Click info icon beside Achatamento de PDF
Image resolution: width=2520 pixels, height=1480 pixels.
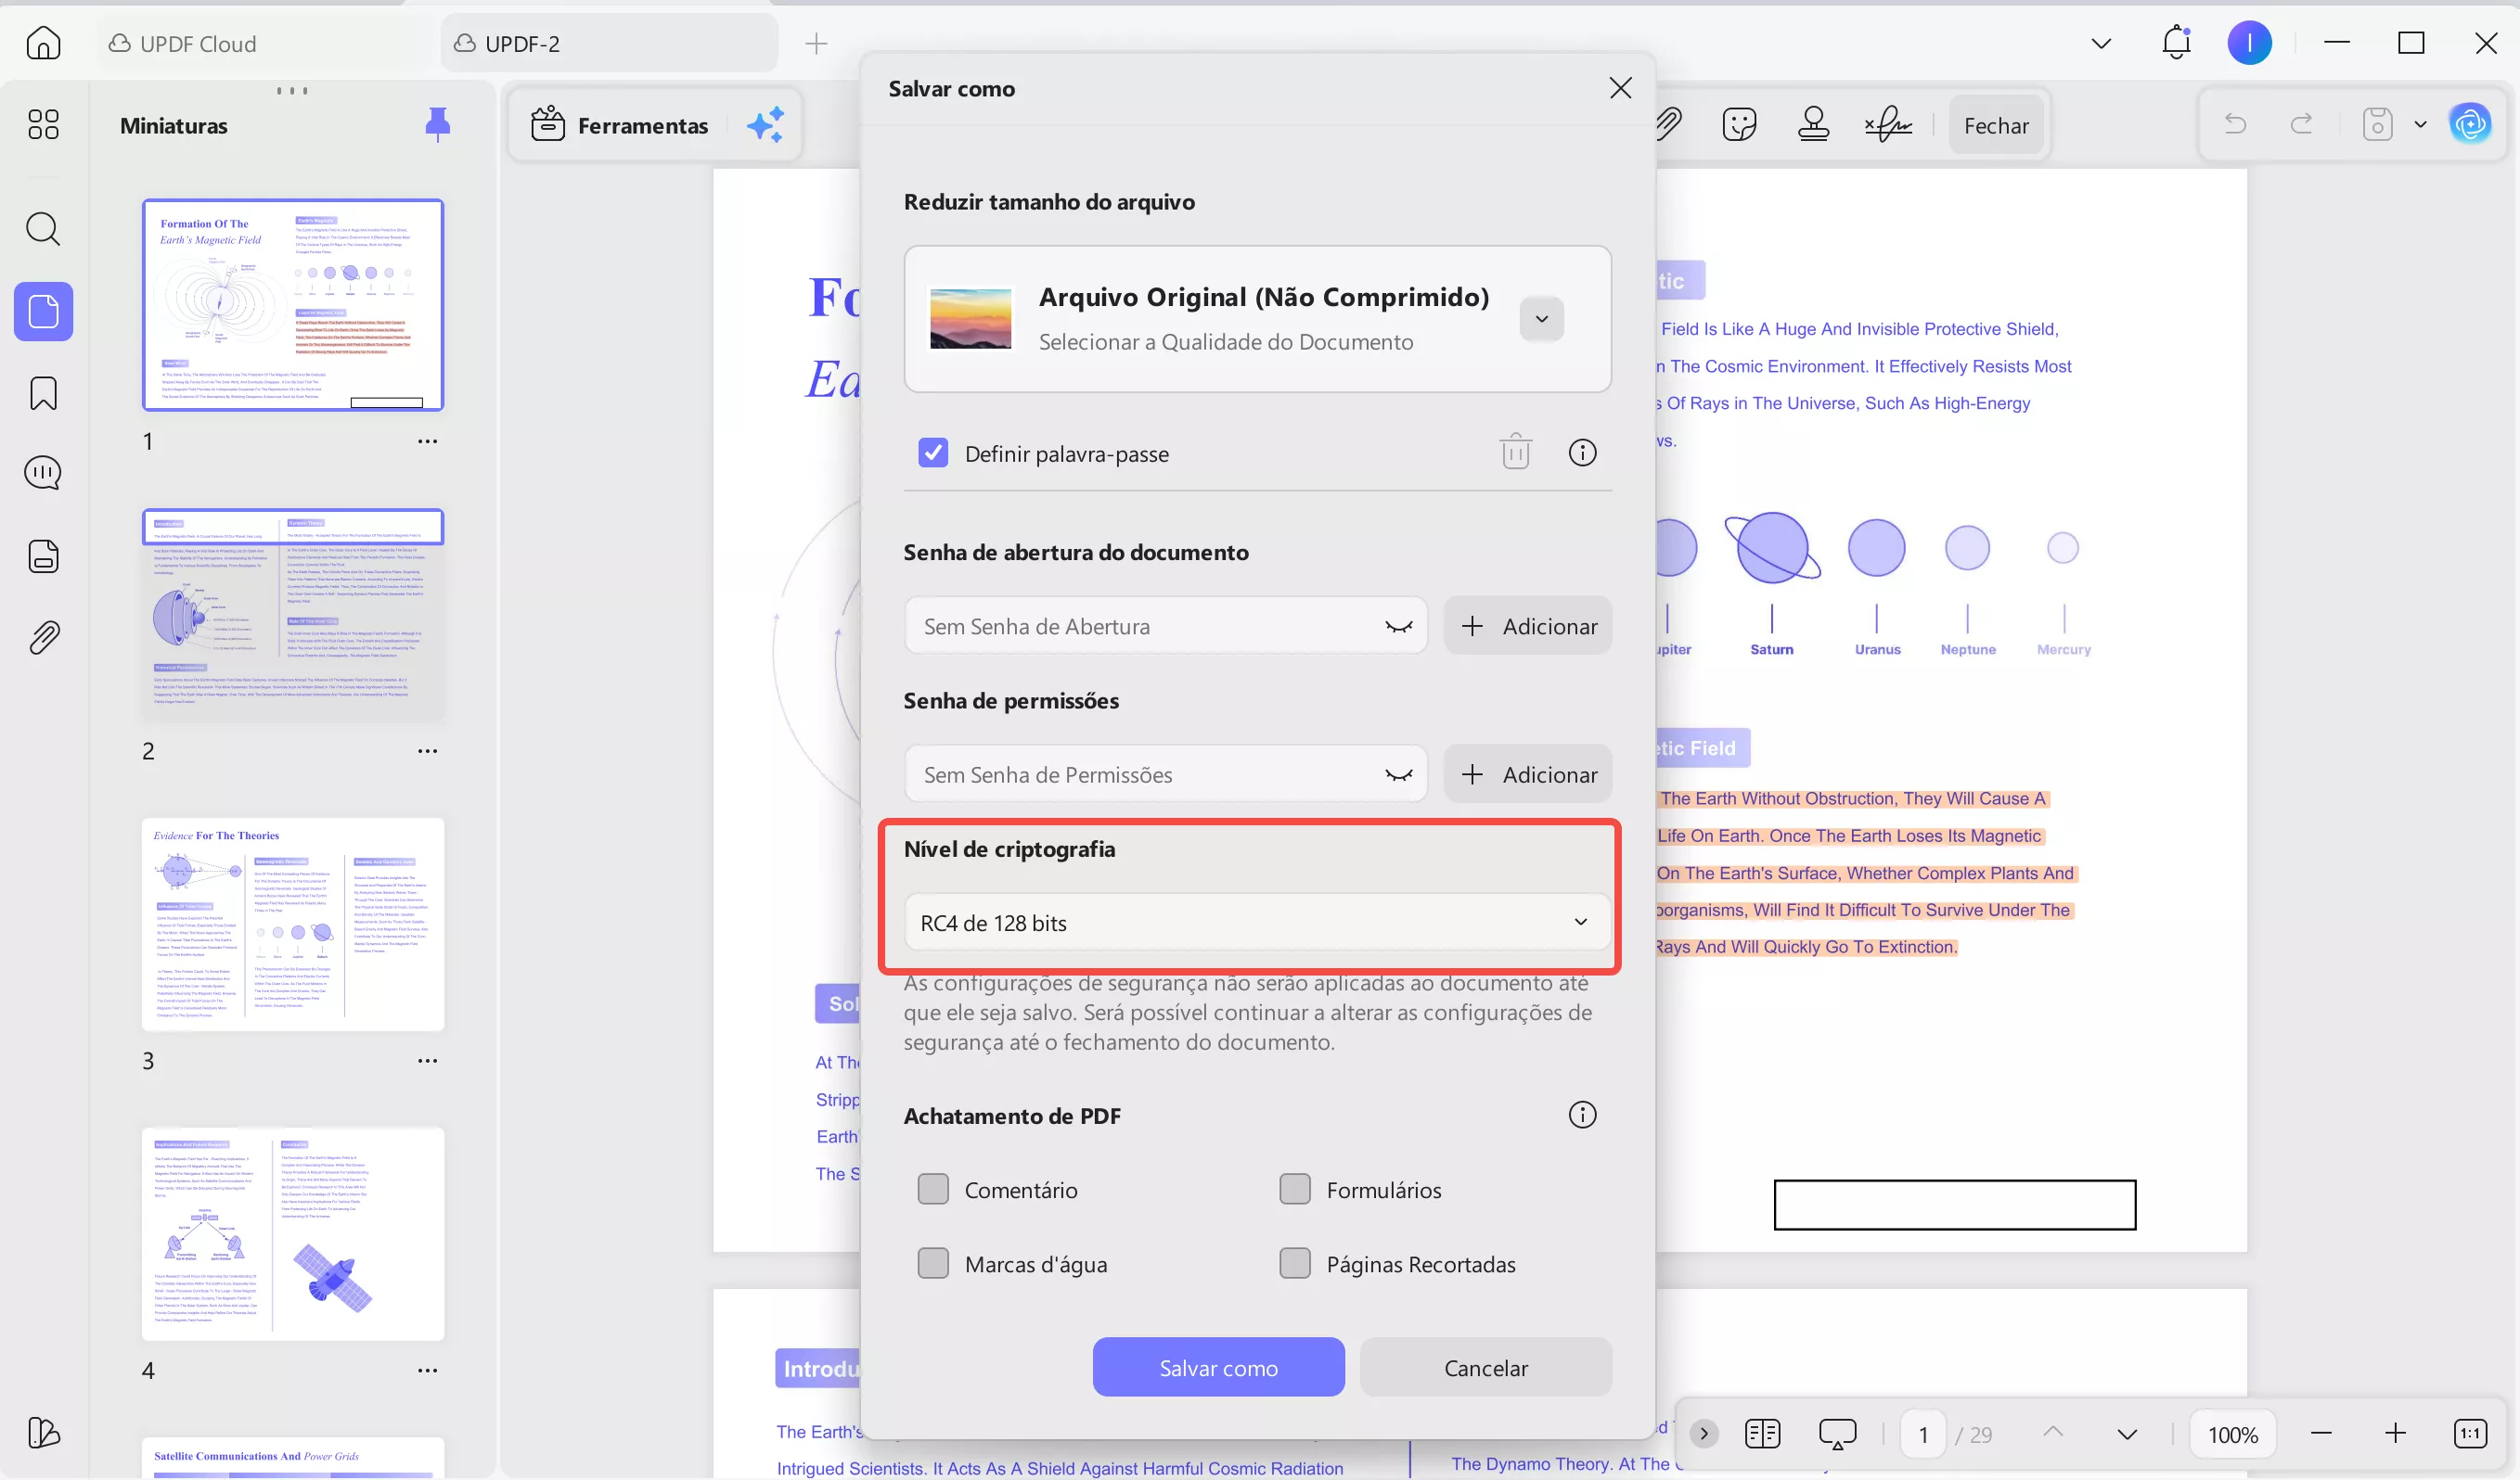1582,1116
